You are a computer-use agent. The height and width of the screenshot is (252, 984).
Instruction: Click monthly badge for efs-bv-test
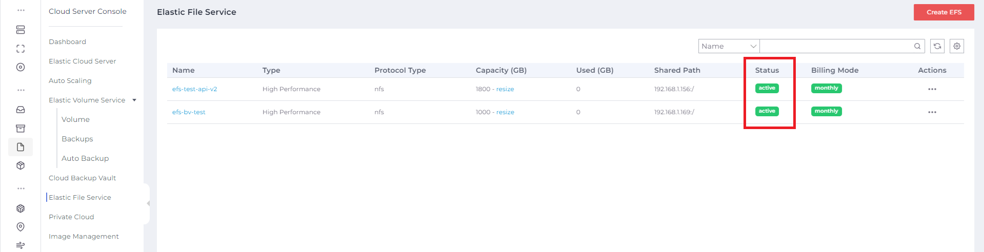tap(826, 111)
